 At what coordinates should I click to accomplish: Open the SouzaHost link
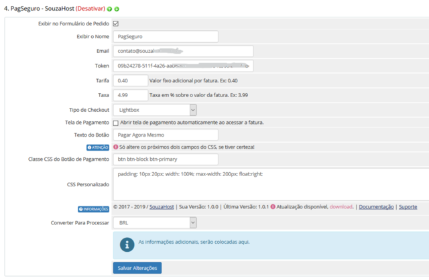pos(162,207)
